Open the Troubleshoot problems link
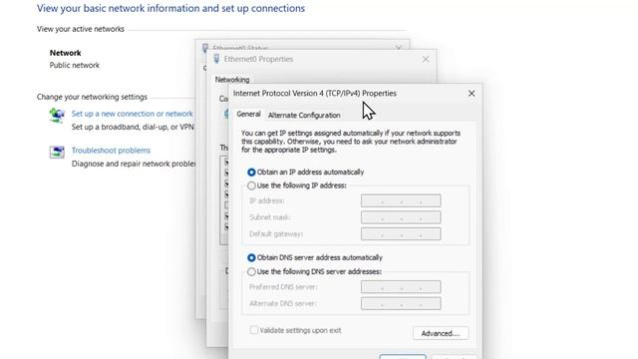Screen dimensions: 638x359 tap(111, 151)
